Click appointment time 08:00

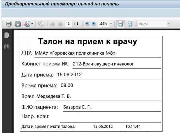click(x=67, y=85)
